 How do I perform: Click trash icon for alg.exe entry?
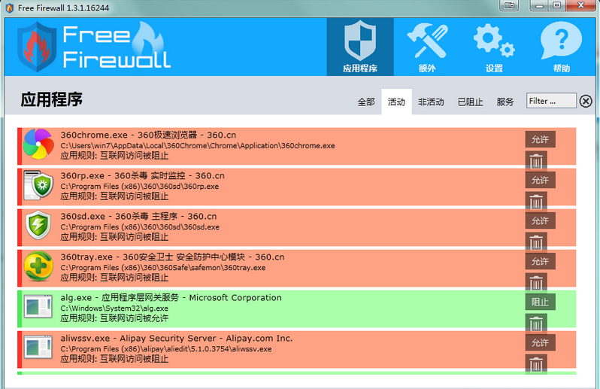(x=536, y=324)
